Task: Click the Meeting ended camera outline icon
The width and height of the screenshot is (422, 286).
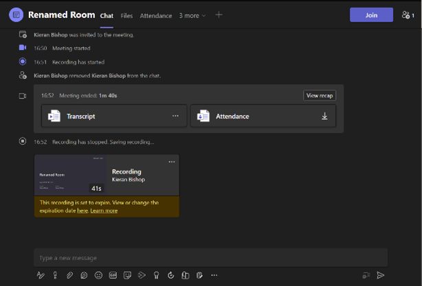Action: 23,96
